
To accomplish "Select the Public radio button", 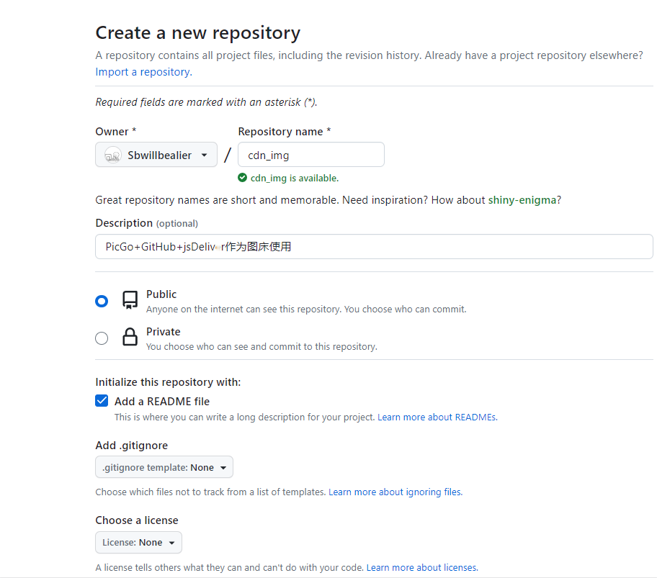I will pos(102,301).
